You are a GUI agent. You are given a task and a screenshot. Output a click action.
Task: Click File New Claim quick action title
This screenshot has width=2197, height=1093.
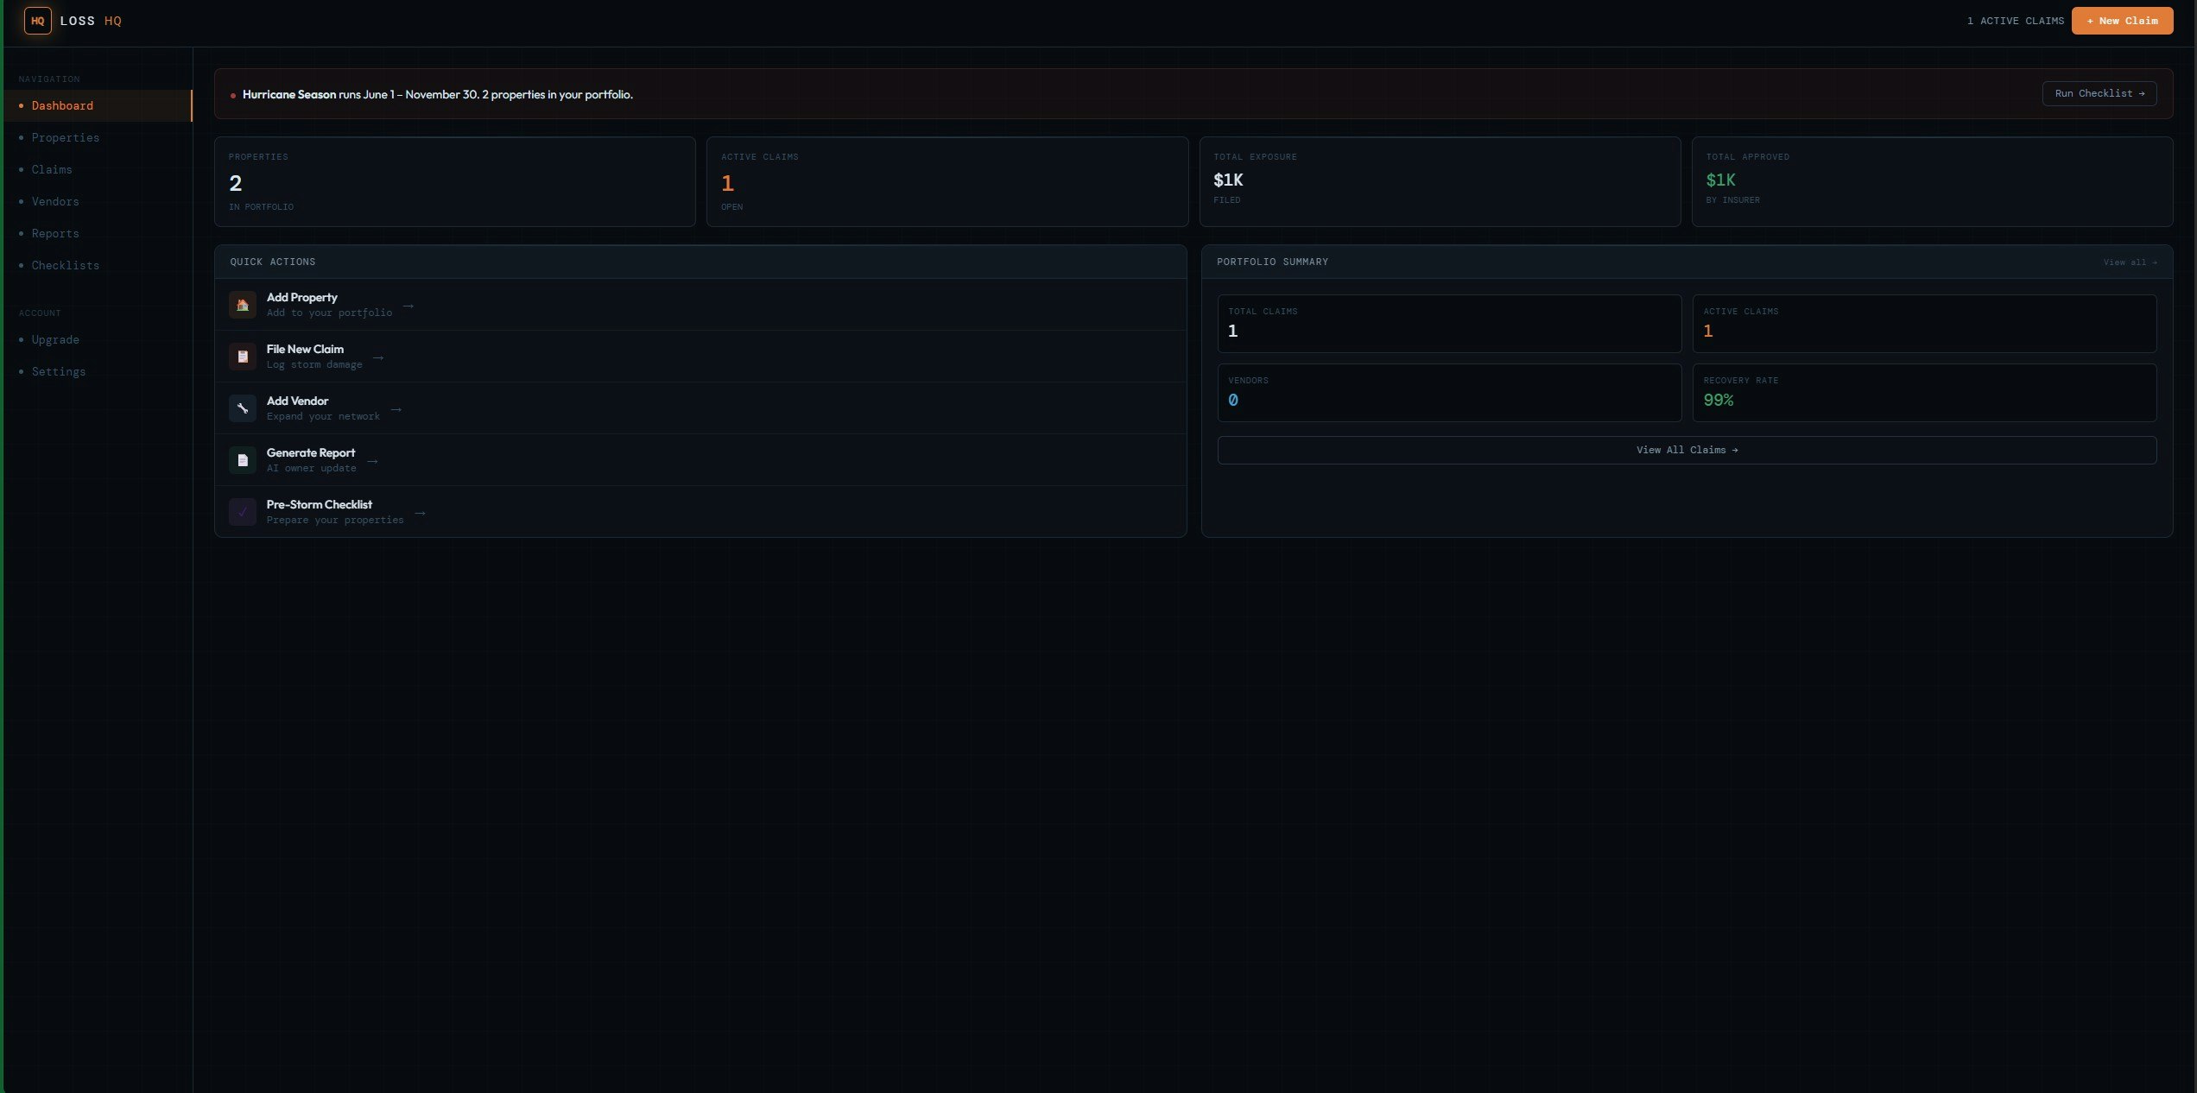pos(305,349)
